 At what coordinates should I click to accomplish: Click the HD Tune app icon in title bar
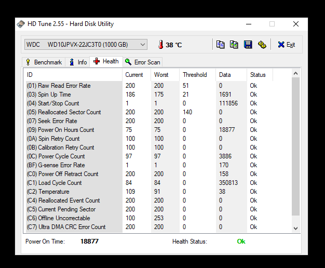[x=21, y=24]
